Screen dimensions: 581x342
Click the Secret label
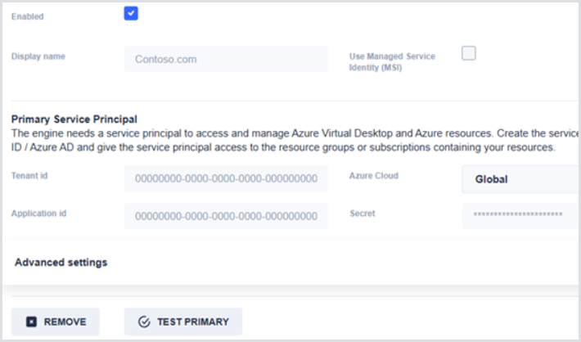[x=363, y=214]
